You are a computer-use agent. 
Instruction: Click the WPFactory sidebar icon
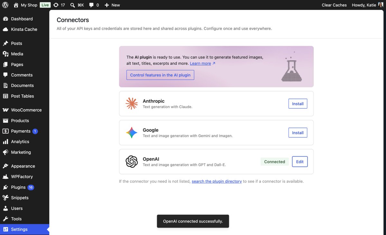[x=5, y=176]
